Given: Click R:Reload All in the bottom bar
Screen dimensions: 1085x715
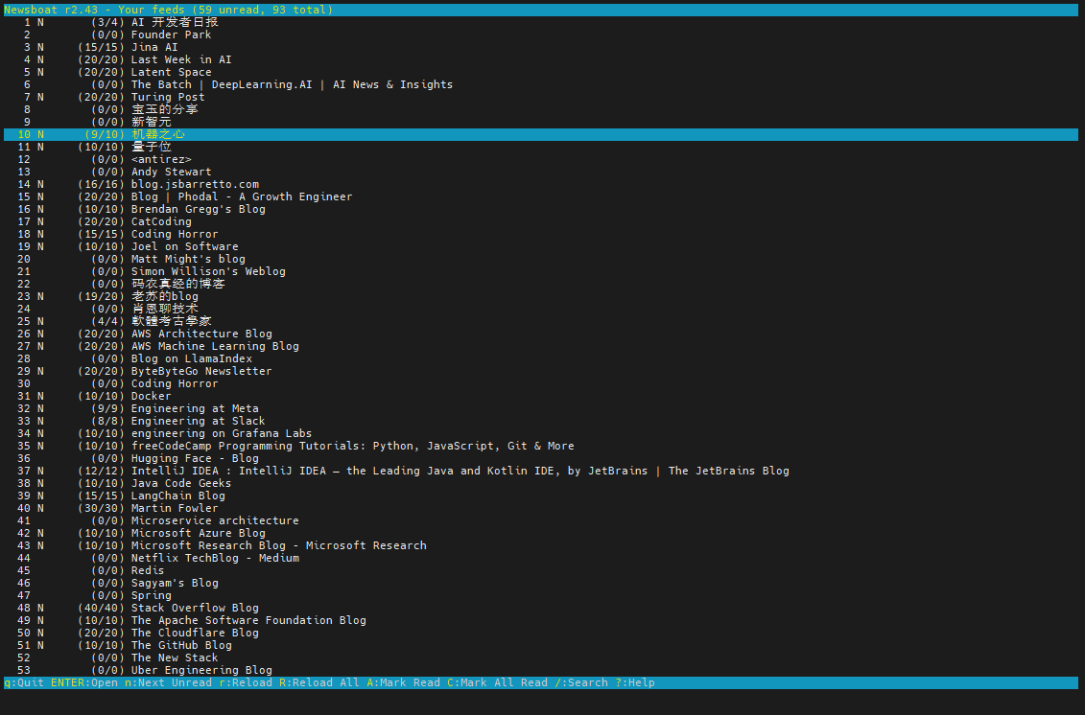Looking at the screenshot, I should point(318,682).
